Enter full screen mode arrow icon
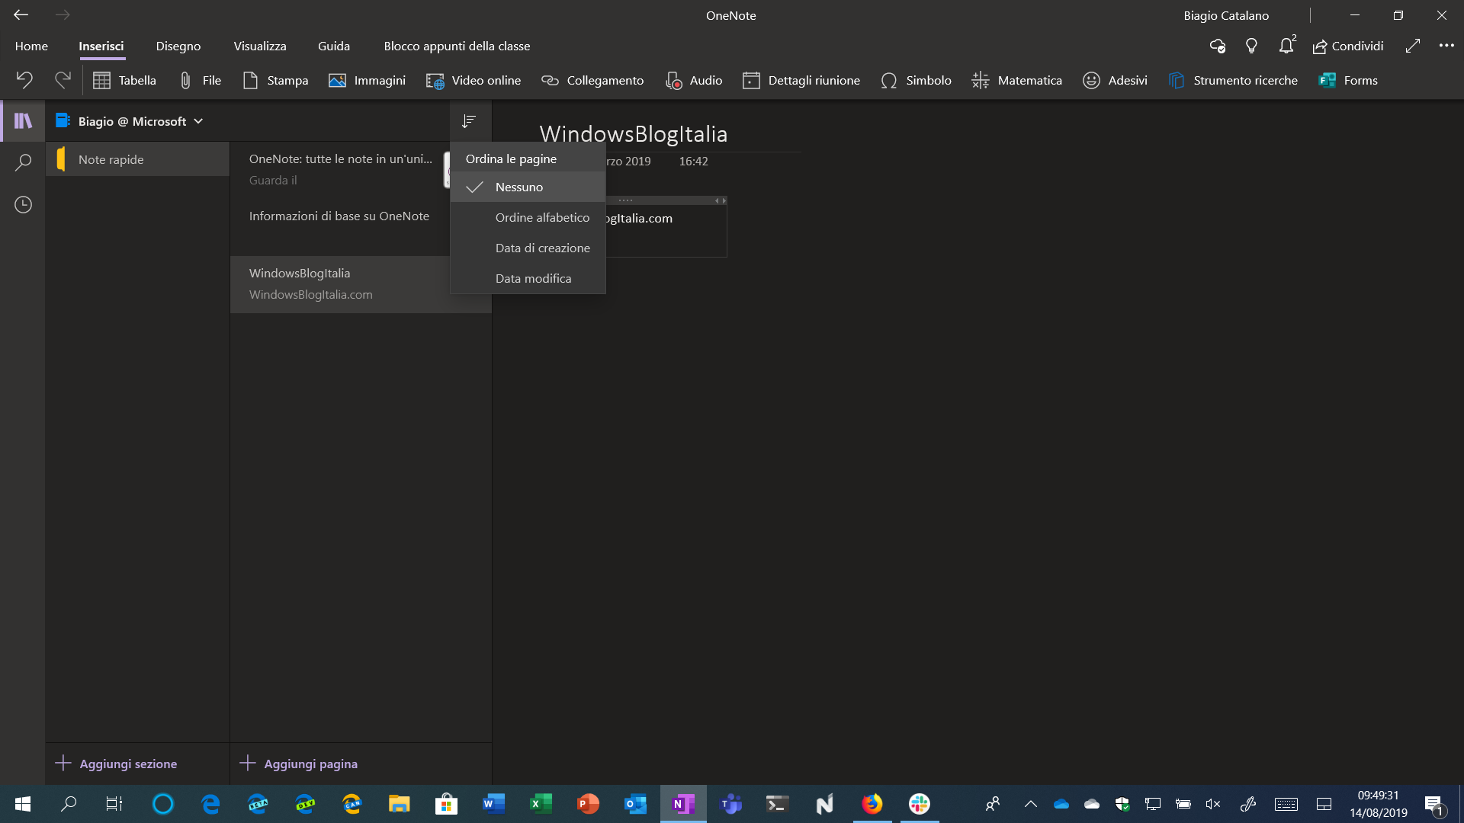This screenshot has width=1464, height=823. tap(1412, 46)
